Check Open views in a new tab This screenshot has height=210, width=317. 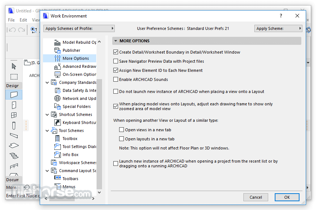click(121, 130)
